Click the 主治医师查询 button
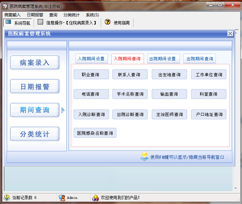 (169, 115)
